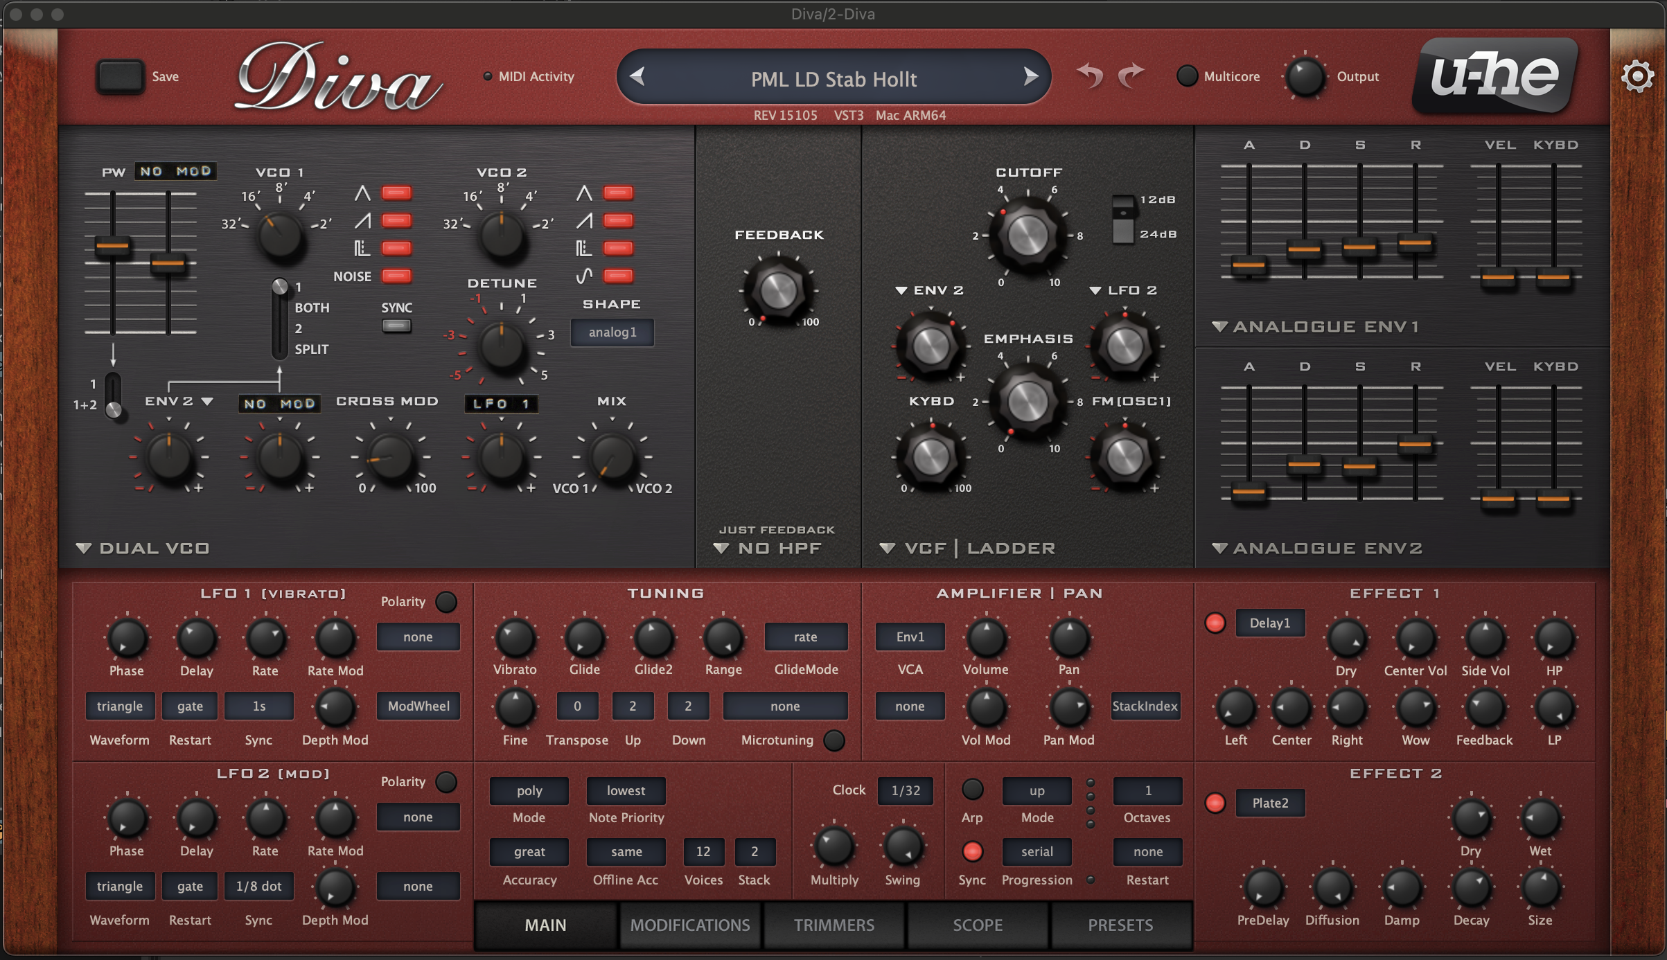Switch to the MODIFICATIONS tab
This screenshot has width=1667, height=960.
(689, 925)
